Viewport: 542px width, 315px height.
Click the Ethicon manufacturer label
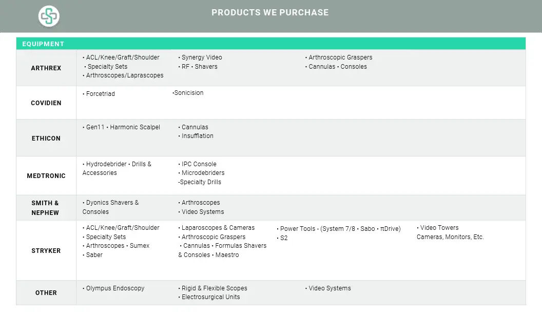(x=46, y=138)
